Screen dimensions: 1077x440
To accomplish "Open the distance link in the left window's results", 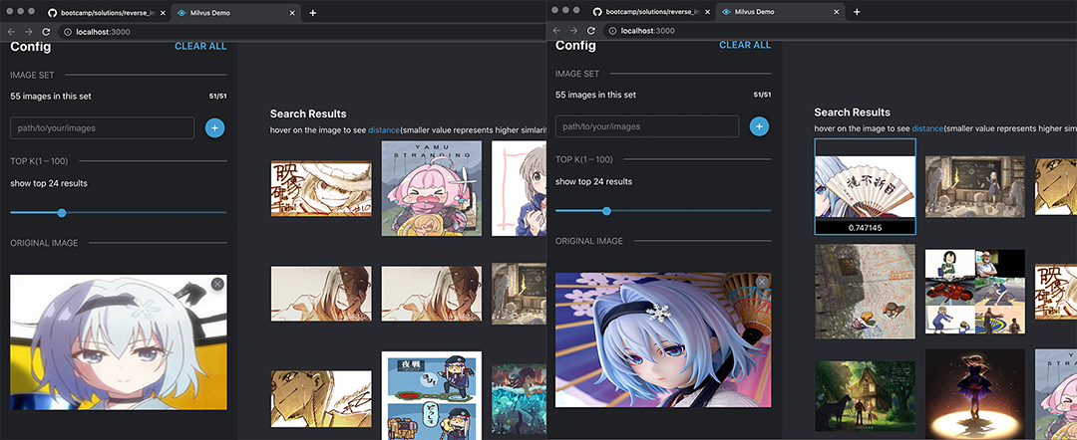I will pos(384,130).
